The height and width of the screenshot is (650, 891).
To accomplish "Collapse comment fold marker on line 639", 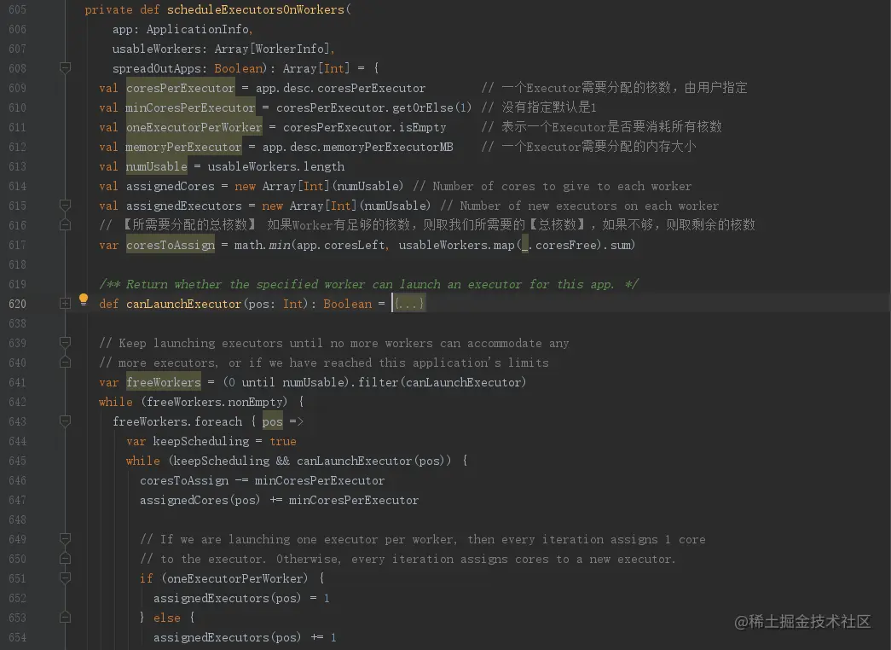I will (x=66, y=343).
